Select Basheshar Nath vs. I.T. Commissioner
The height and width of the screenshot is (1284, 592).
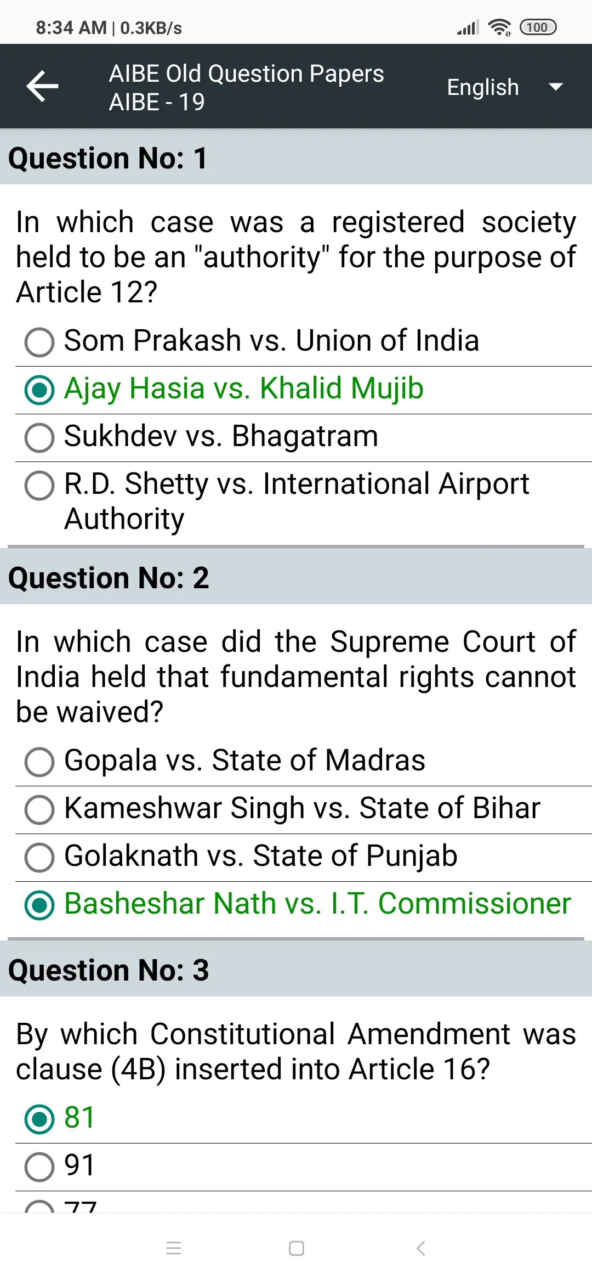(304, 905)
